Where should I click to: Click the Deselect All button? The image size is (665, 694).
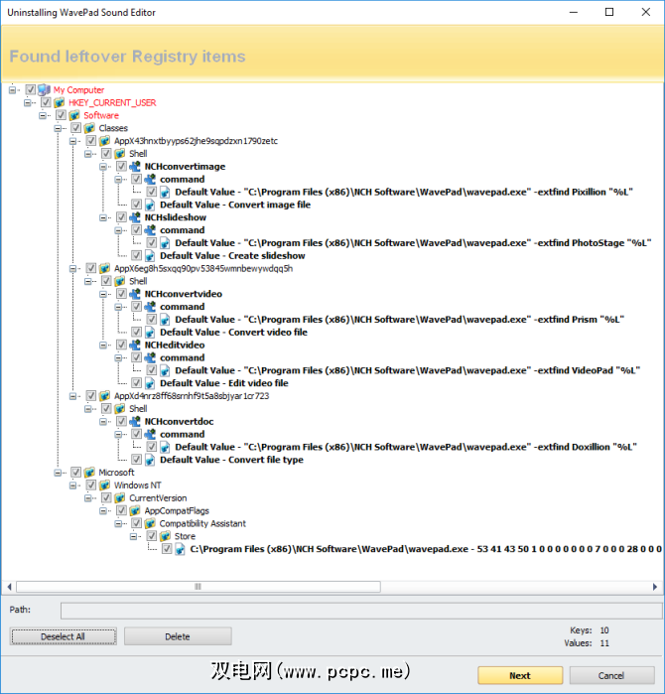point(63,636)
